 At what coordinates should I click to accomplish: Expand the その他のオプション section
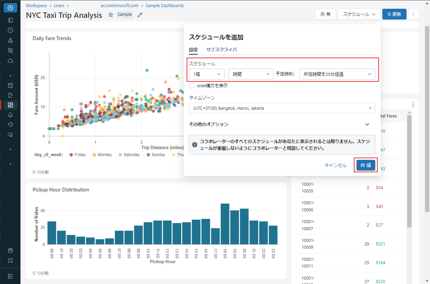point(367,124)
